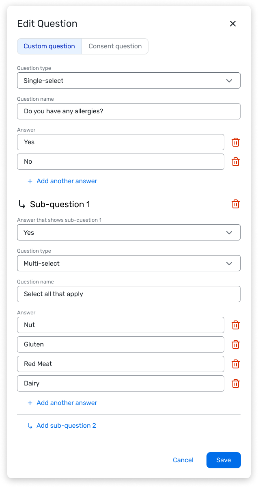Add another answer below the 'Dairy' field

pos(62,403)
